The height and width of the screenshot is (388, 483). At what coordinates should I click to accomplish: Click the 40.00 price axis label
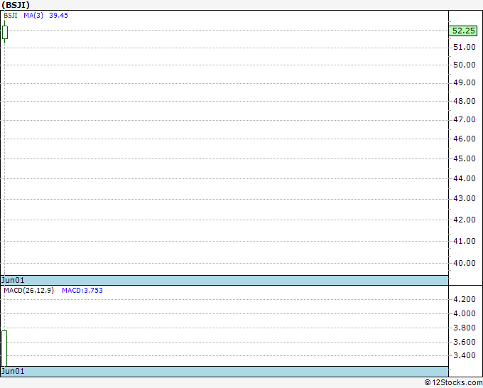465,263
